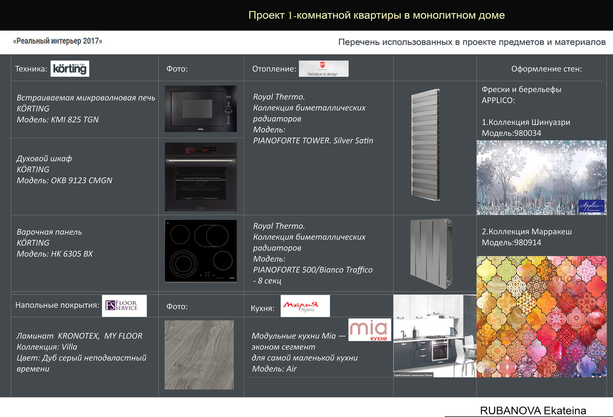The height and width of the screenshot is (417, 613).
Task: Click the Körting brand logo
Action: click(70, 69)
